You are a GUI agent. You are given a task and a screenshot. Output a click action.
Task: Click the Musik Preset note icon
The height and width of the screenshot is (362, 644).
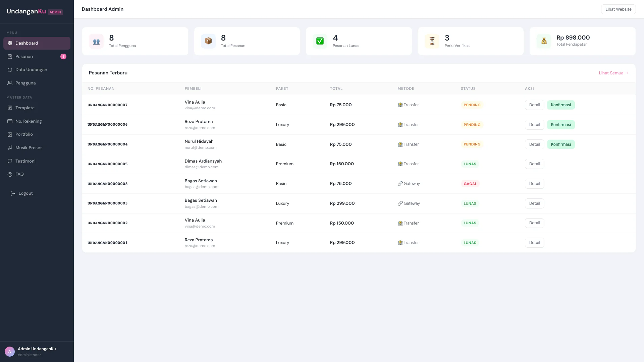tap(10, 148)
